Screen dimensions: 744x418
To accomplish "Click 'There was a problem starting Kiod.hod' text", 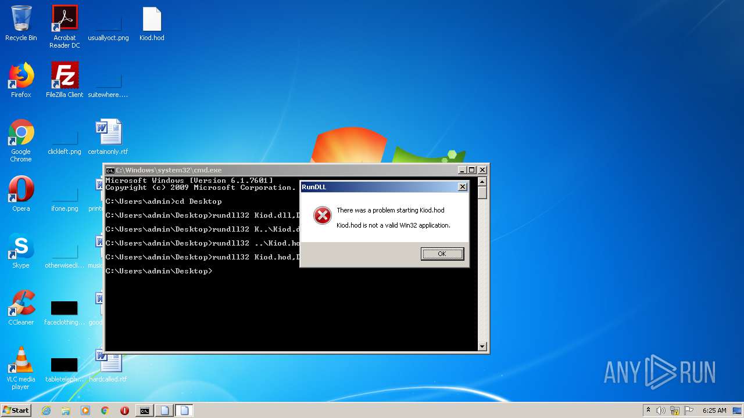I will pyautogui.click(x=391, y=210).
